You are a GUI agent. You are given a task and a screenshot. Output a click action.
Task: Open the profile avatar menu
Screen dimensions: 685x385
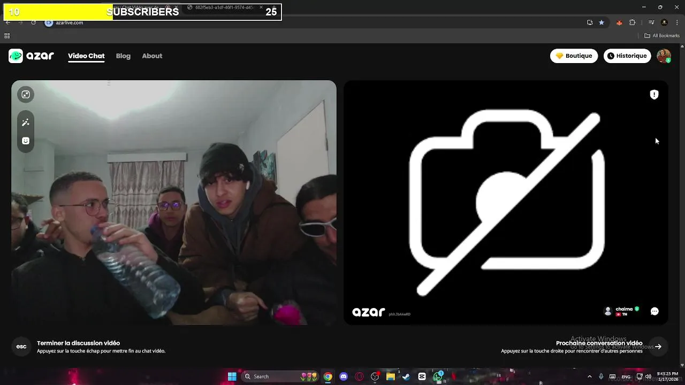(x=664, y=56)
